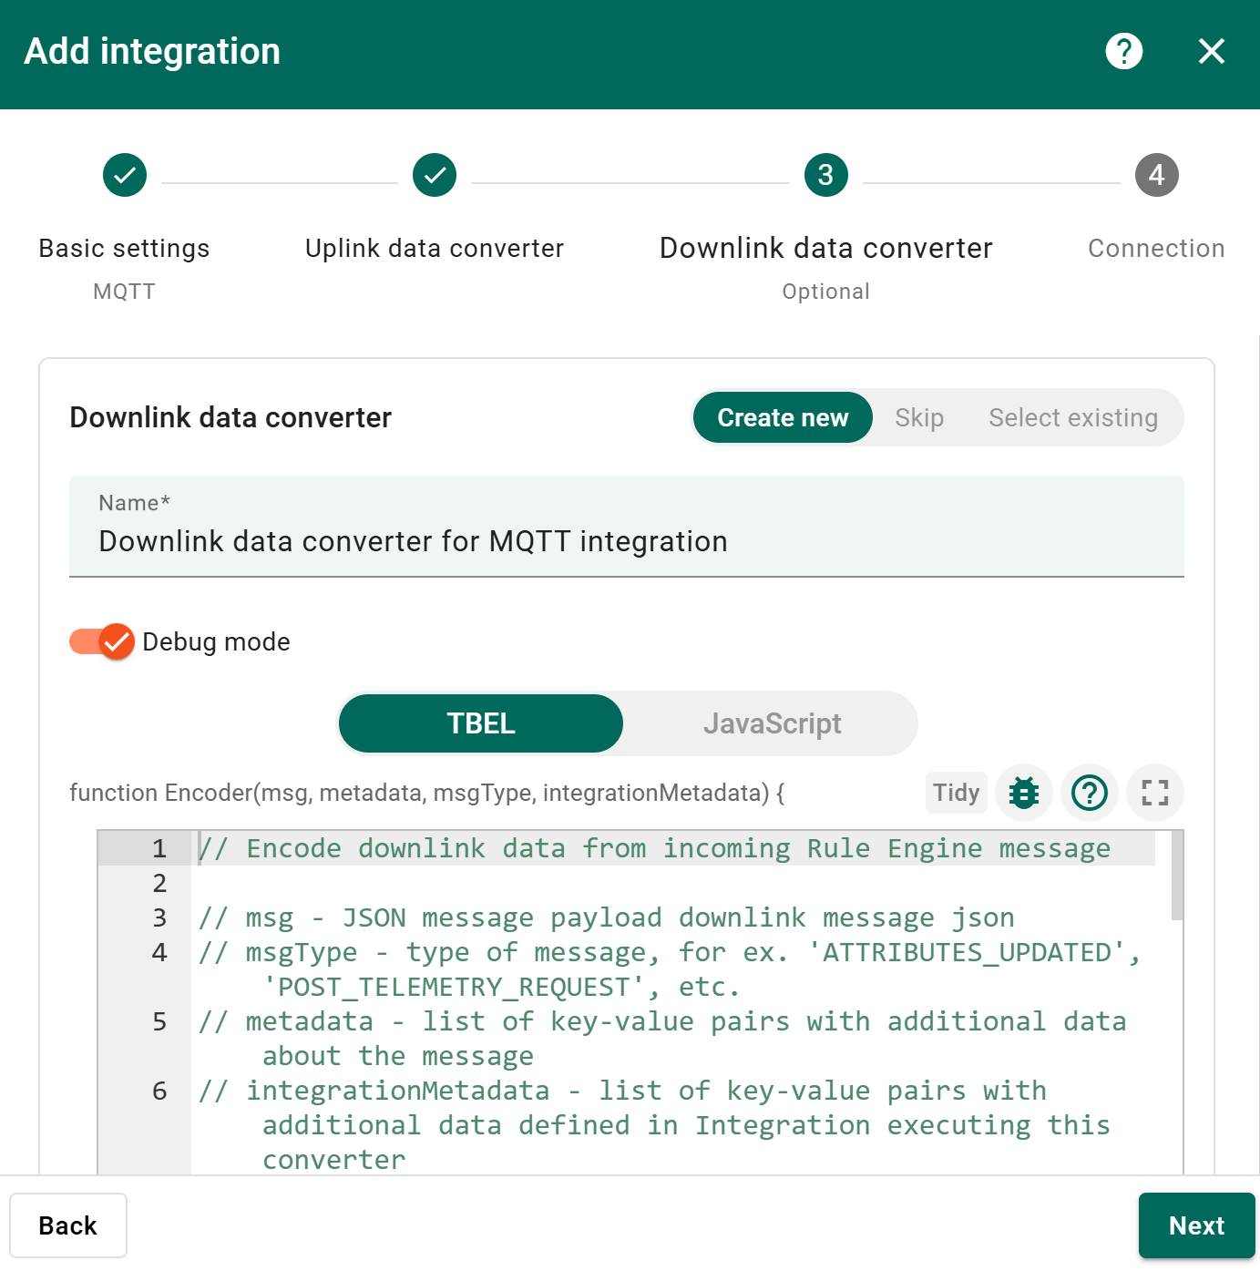Go Back to previous step
1260x1271 pixels.
[68, 1225]
